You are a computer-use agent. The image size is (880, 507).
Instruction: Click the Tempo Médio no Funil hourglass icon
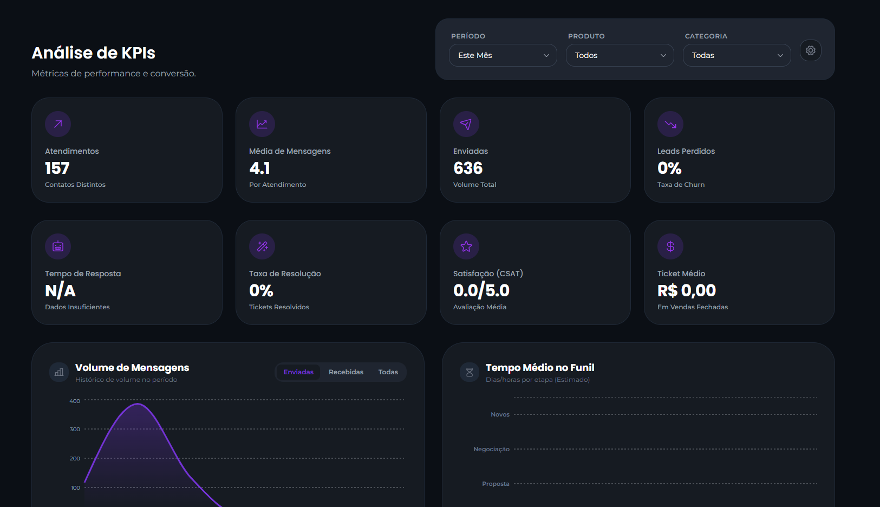click(470, 372)
